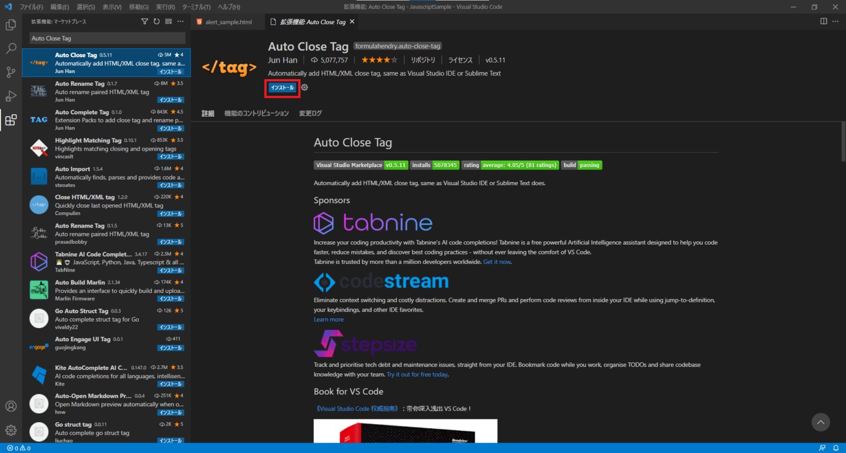Screen dimensions: 846x453
Task: Open the Manage gear beside the Install button
Action: pos(304,87)
